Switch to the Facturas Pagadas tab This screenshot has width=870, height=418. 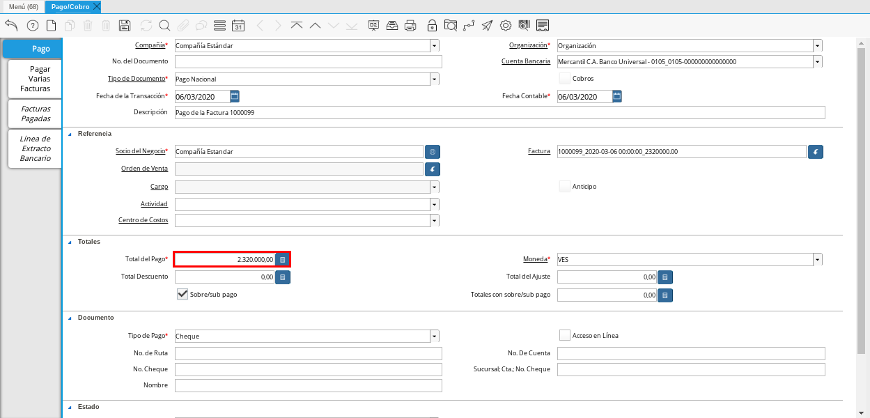[x=35, y=114]
